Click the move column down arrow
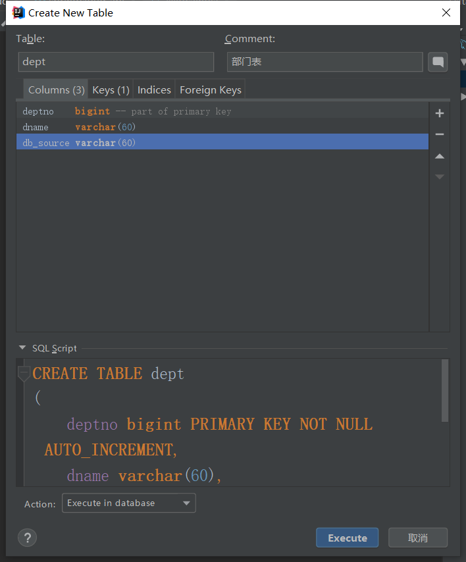The width and height of the screenshot is (466, 562). [440, 176]
